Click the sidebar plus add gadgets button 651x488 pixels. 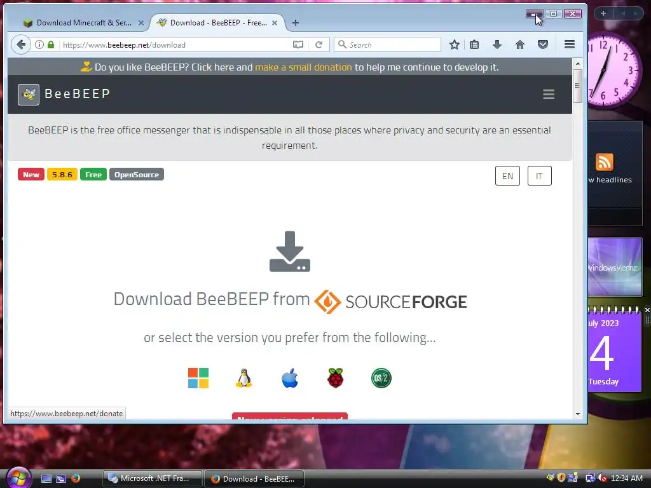tap(603, 13)
